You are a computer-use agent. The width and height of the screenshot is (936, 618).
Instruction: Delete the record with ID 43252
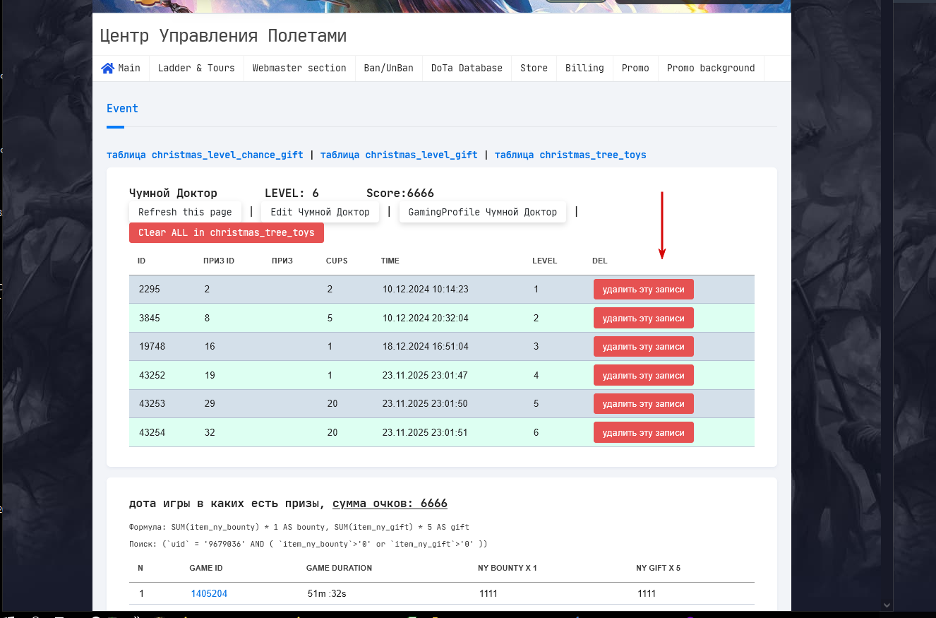click(x=644, y=376)
